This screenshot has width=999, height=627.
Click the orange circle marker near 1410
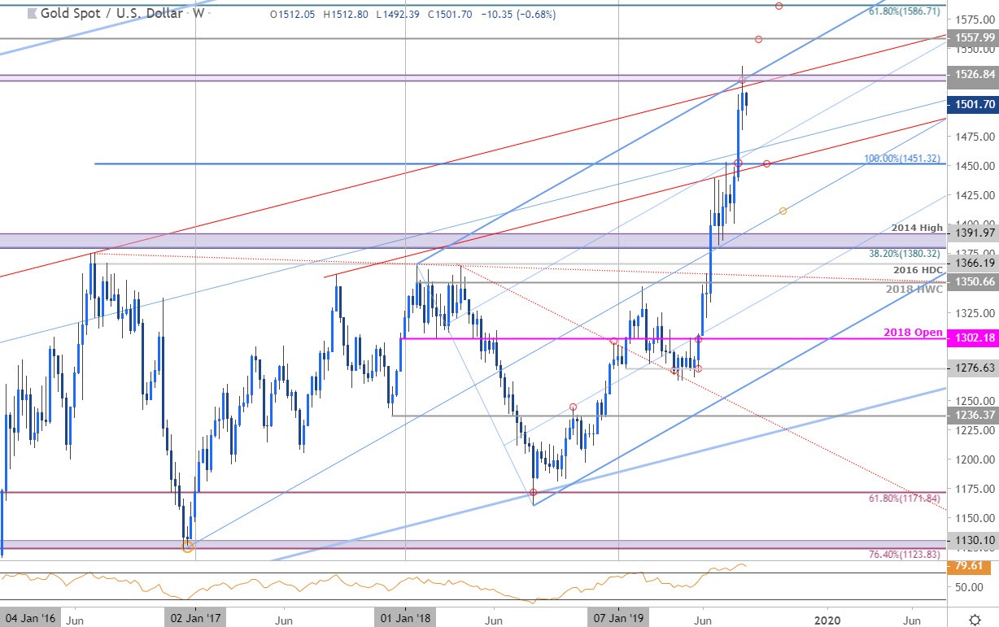pos(783,211)
